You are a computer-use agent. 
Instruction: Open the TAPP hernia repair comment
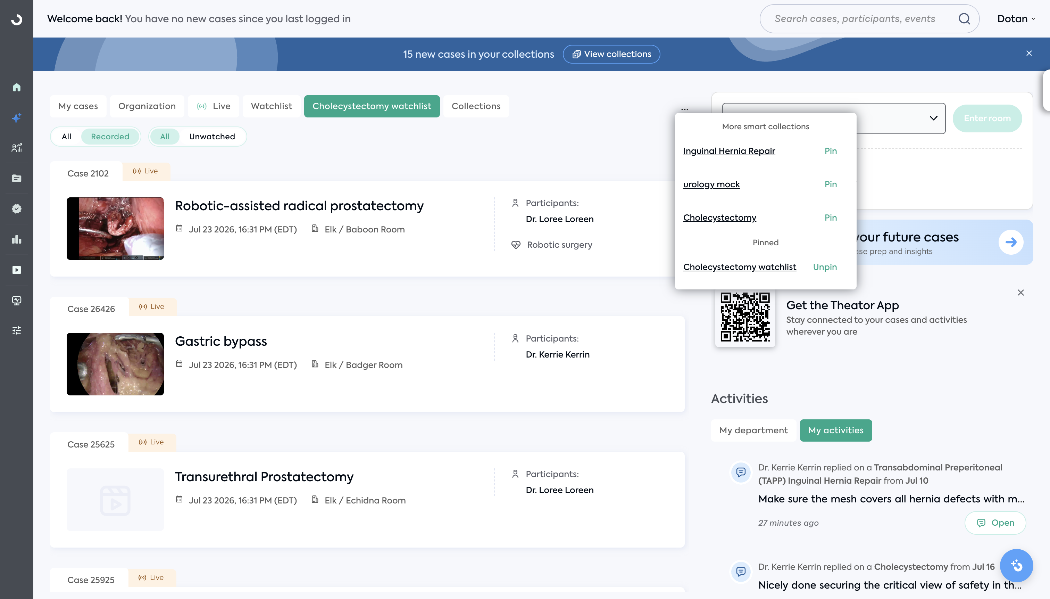coord(995,523)
